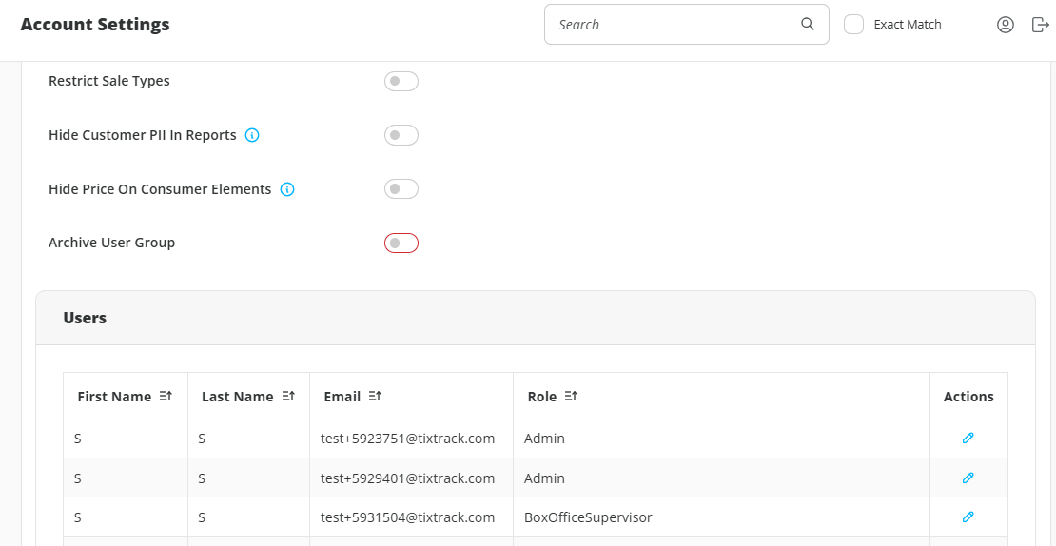The image size is (1056, 546).
Task: Click Admin role for test+5923751 row
Action: pyautogui.click(x=721, y=439)
